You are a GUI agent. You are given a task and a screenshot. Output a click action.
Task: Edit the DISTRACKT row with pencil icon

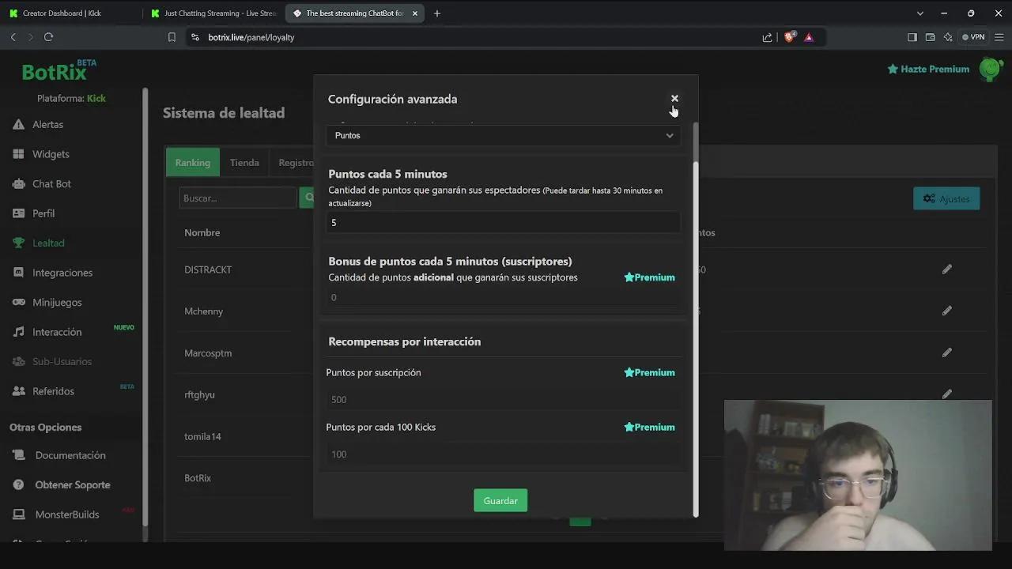[946, 269]
